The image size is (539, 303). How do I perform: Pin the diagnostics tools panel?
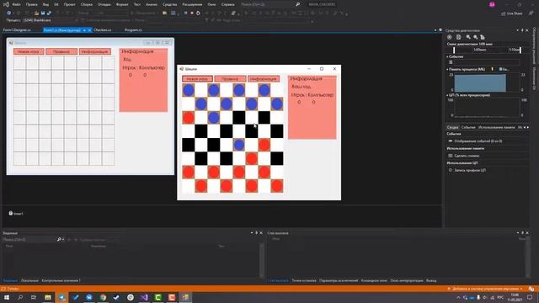[522, 30]
